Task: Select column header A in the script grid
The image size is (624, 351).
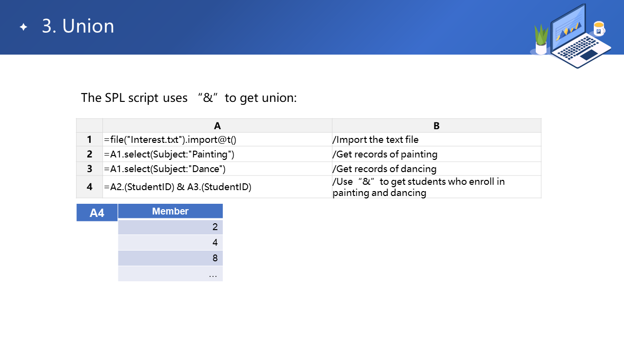Action: pyautogui.click(x=217, y=126)
